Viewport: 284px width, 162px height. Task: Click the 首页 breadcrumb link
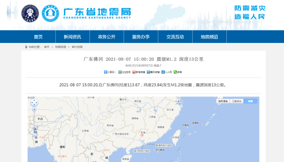(x=47, y=47)
